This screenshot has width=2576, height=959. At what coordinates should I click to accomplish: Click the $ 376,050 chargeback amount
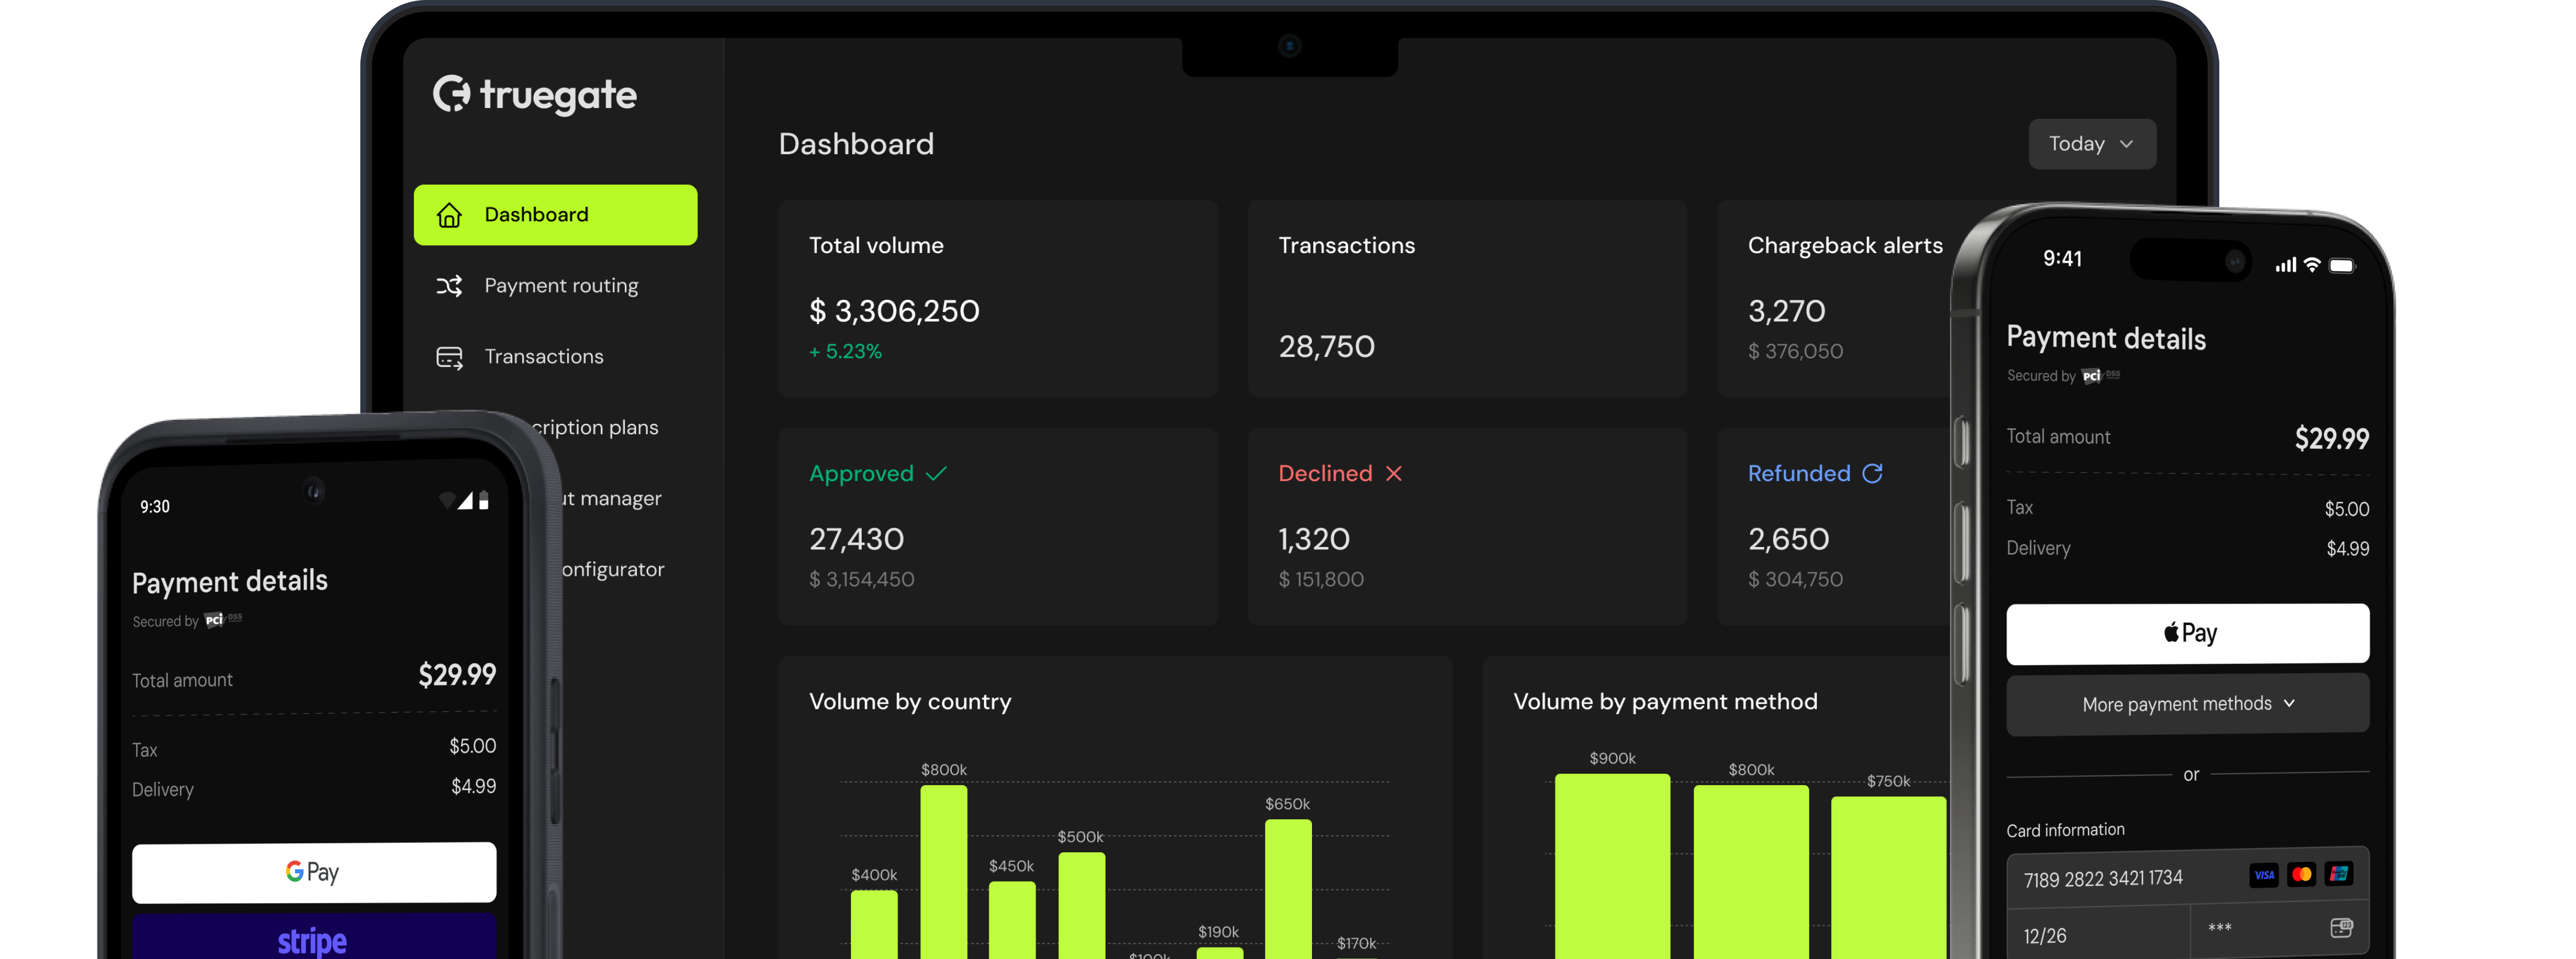click(1795, 352)
